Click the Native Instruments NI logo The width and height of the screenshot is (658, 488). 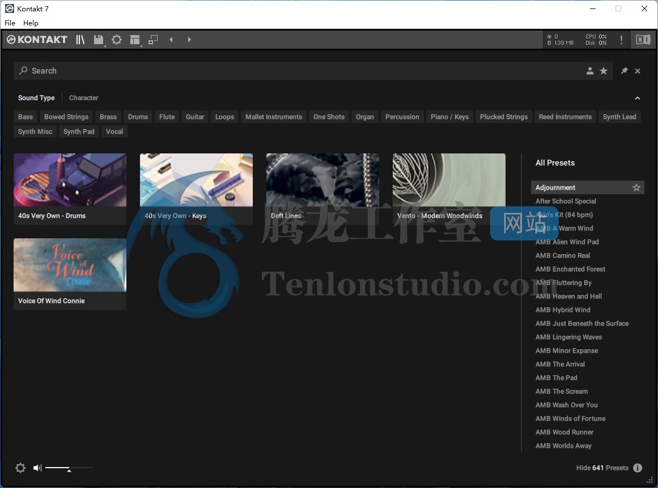click(643, 40)
